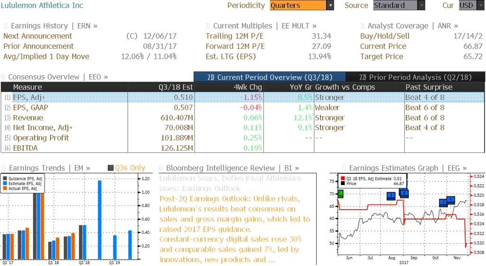Select the EPS, GAAP measure row
This screenshot has width=486, height=266.
243,107
